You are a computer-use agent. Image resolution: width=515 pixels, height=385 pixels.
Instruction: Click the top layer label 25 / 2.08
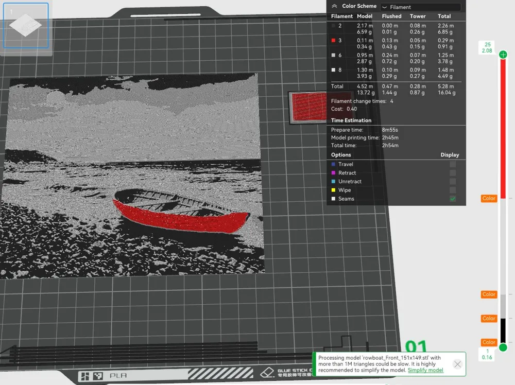coord(487,47)
